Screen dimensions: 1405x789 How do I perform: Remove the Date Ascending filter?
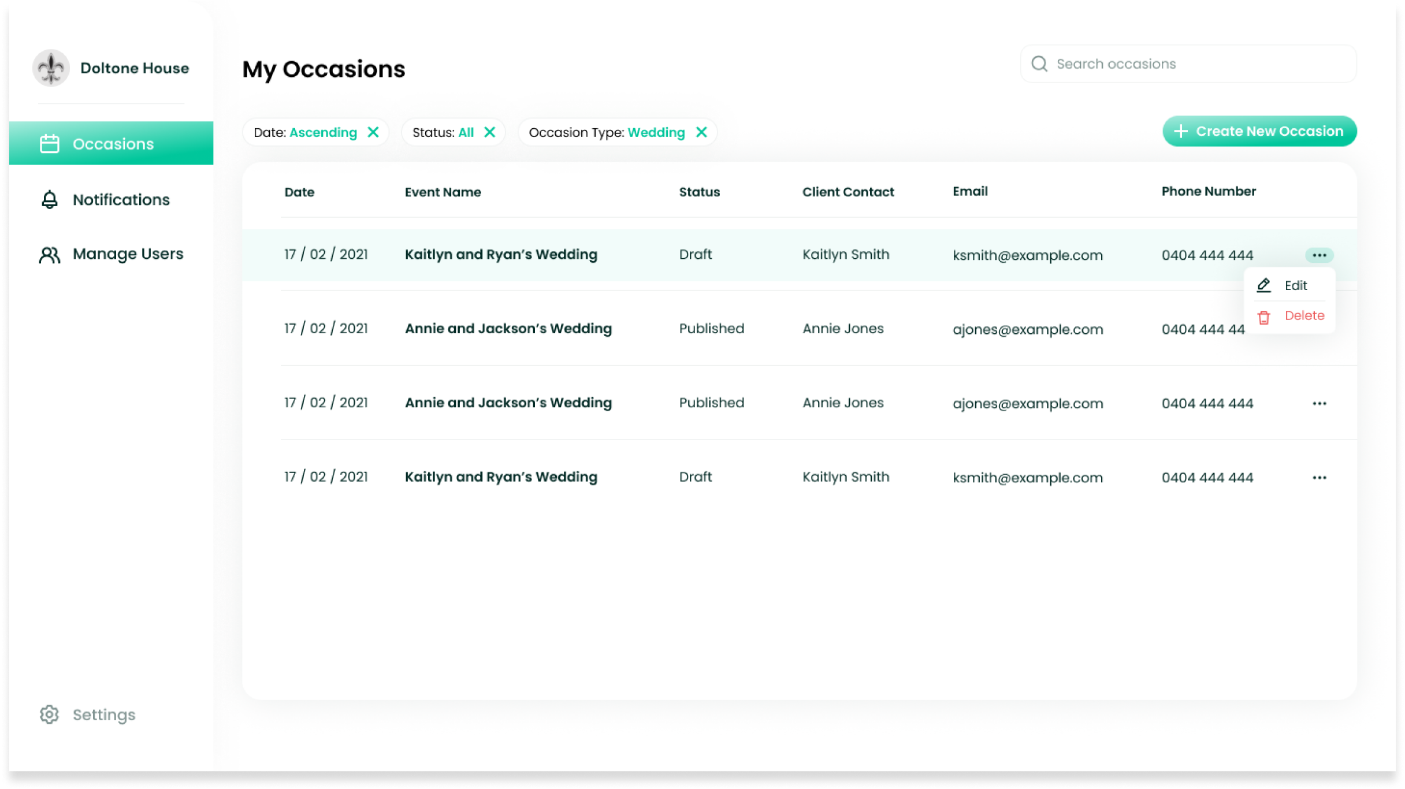373,132
